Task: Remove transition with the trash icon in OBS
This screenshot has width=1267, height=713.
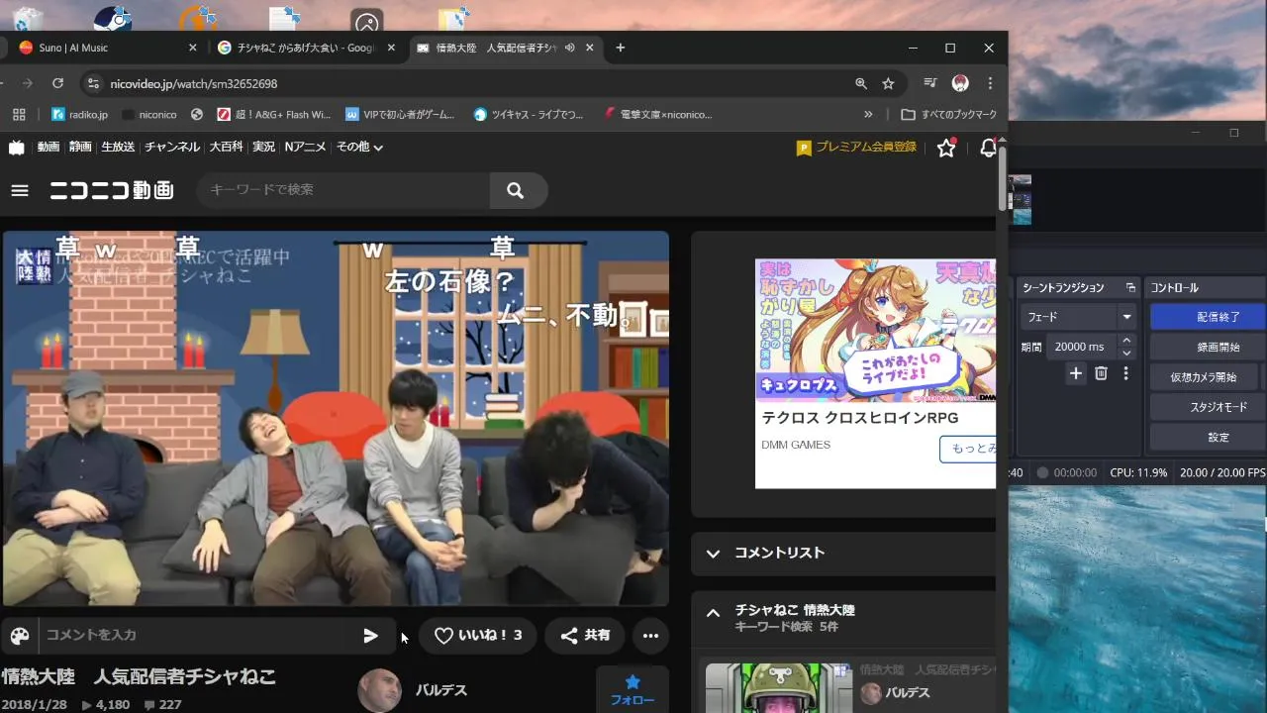Action: coord(1102,373)
